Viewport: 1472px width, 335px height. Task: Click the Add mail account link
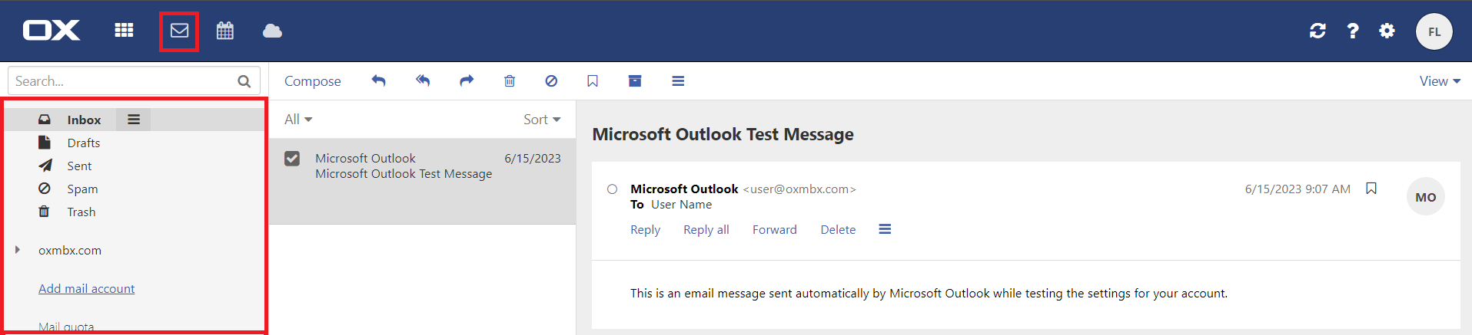click(x=86, y=289)
